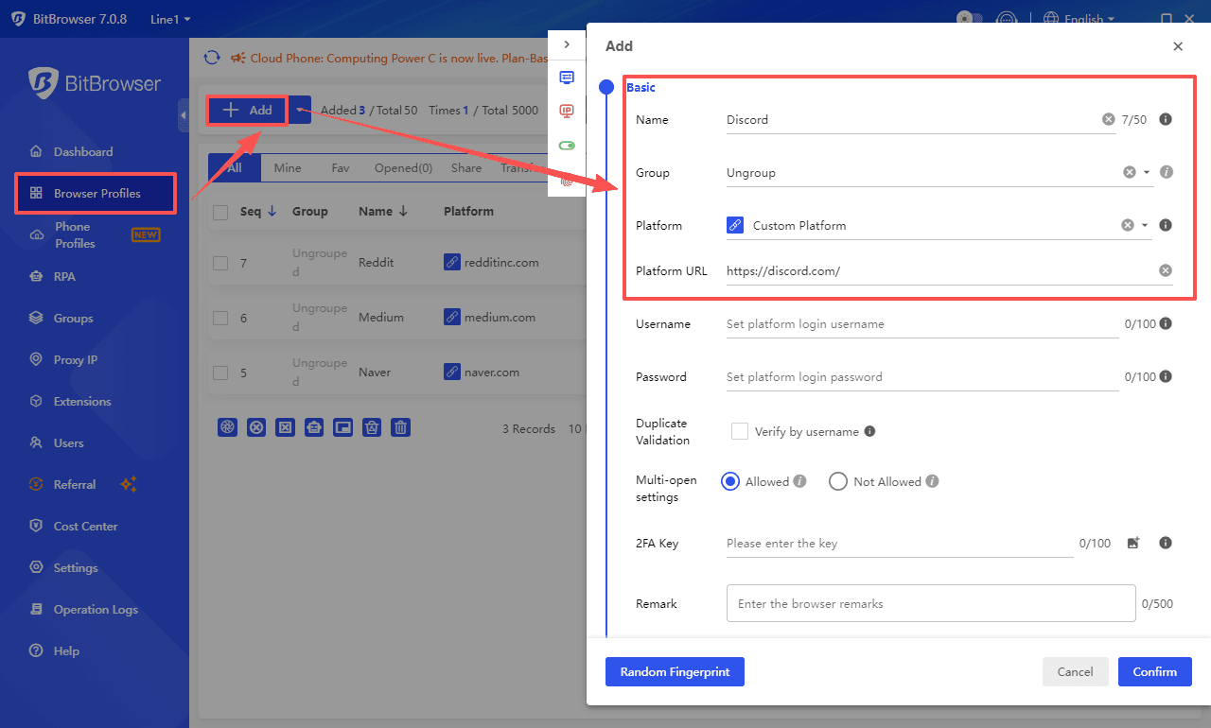
Task: Expand the Group dropdown arrow
Action: tap(1147, 172)
